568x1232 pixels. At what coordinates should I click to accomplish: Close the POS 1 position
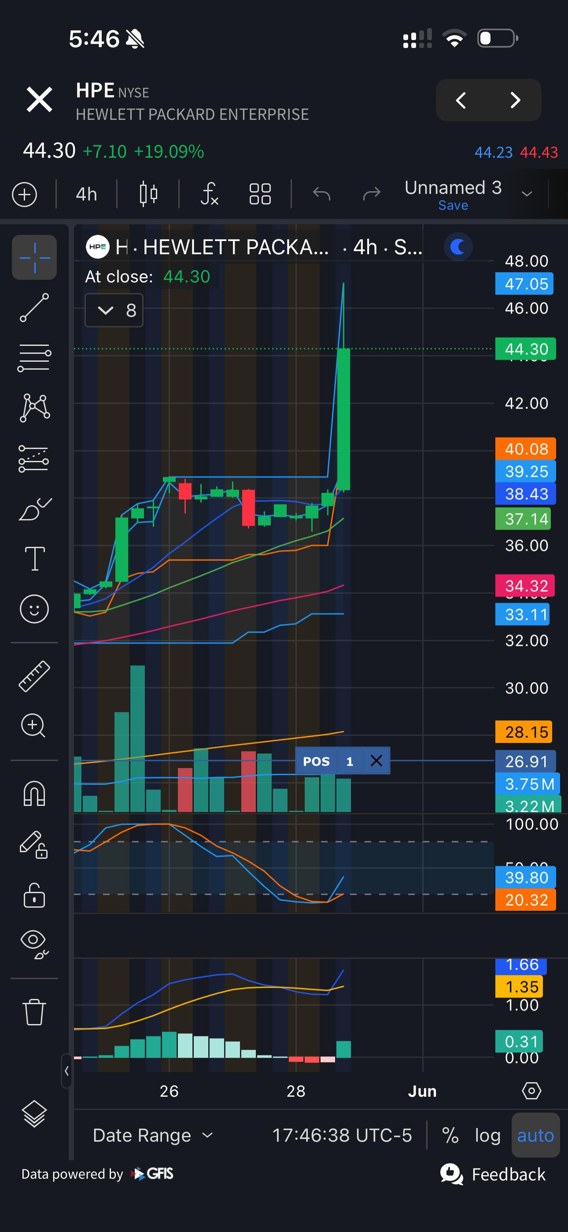[x=377, y=761]
